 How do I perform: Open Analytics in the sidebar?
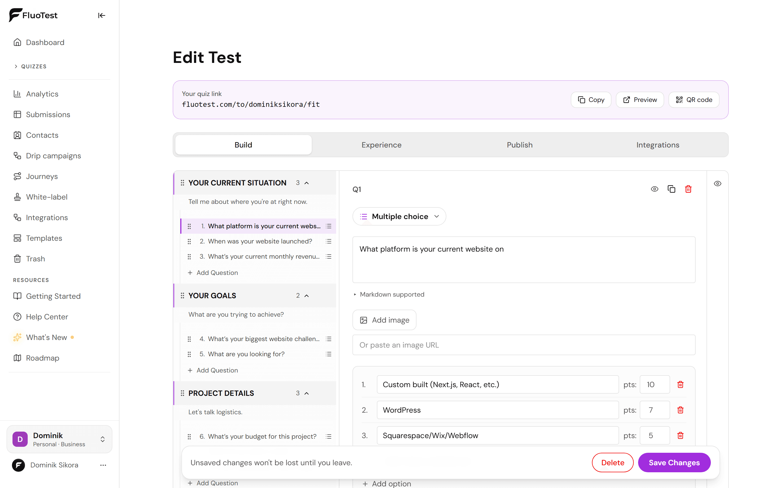click(x=36, y=94)
